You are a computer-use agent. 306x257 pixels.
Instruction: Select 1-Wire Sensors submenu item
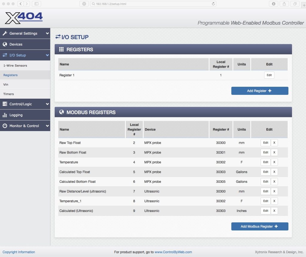coord(15,66)
